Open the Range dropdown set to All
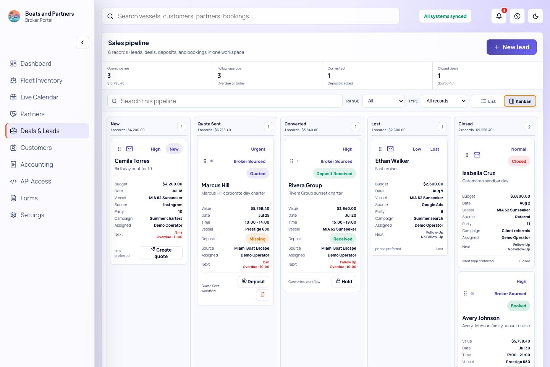The height and width of the screenshot is (367, 550). click(383, 101)
